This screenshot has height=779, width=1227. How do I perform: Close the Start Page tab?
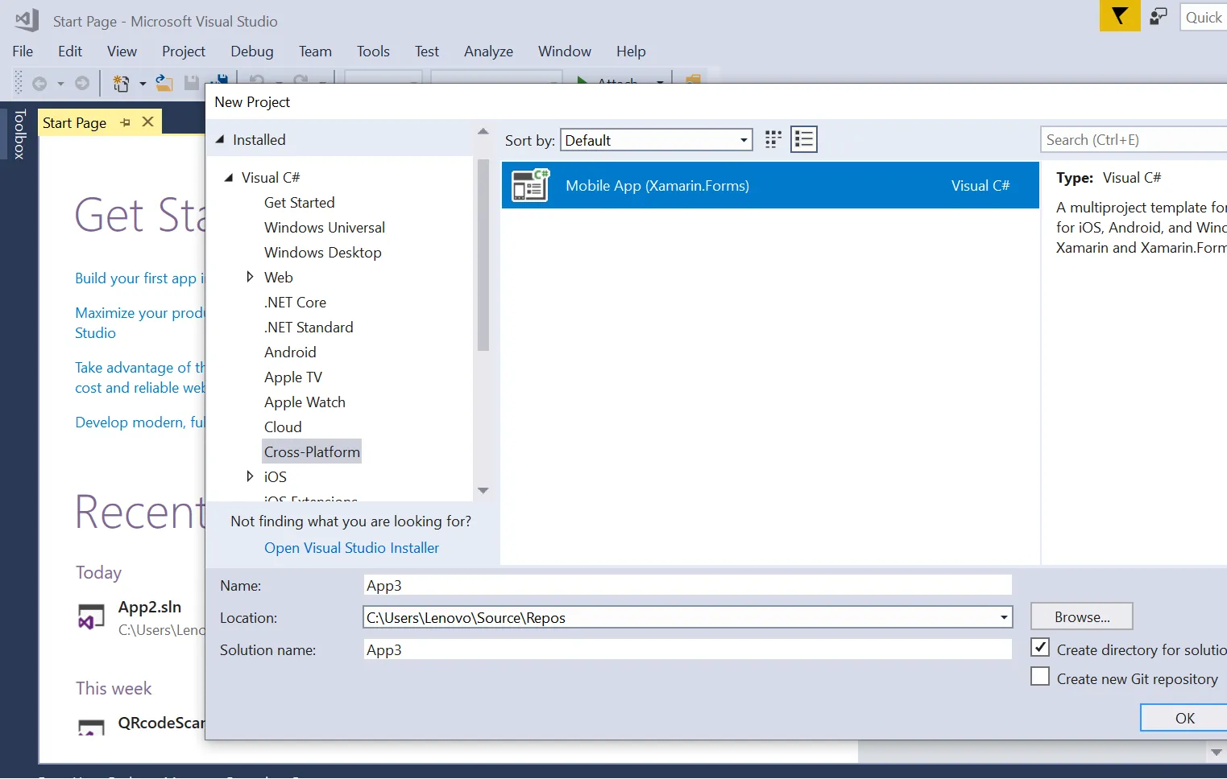pos(147,122)
